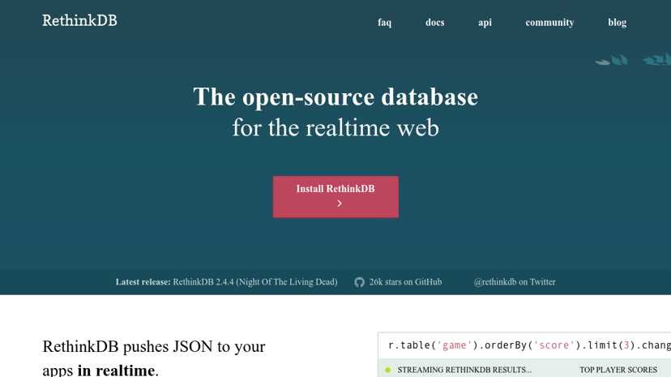Visit the blog
This screenshot has height=377, width=671.
(x=617, y=22)
